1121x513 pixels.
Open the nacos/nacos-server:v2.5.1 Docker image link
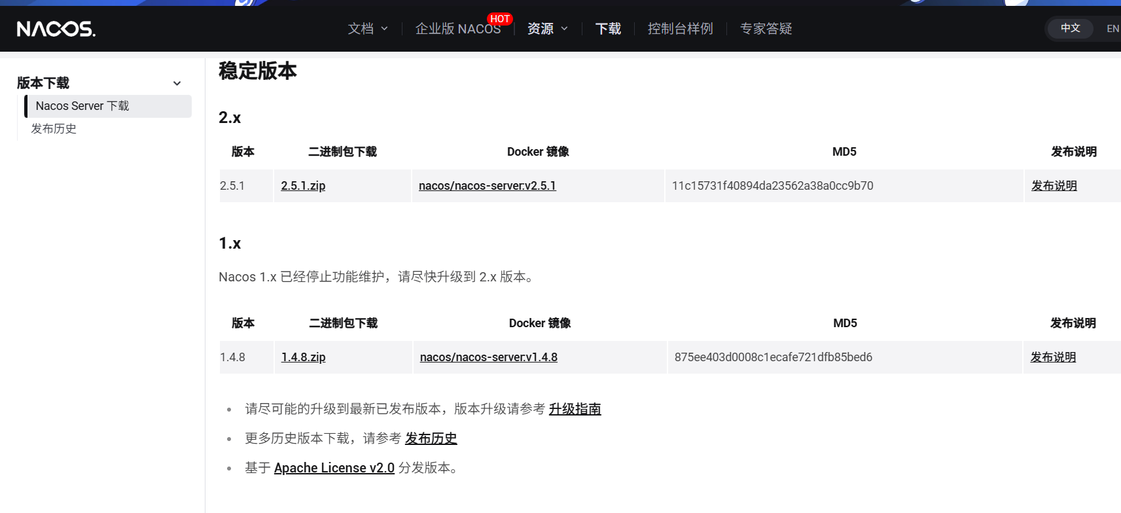point(488,186)
